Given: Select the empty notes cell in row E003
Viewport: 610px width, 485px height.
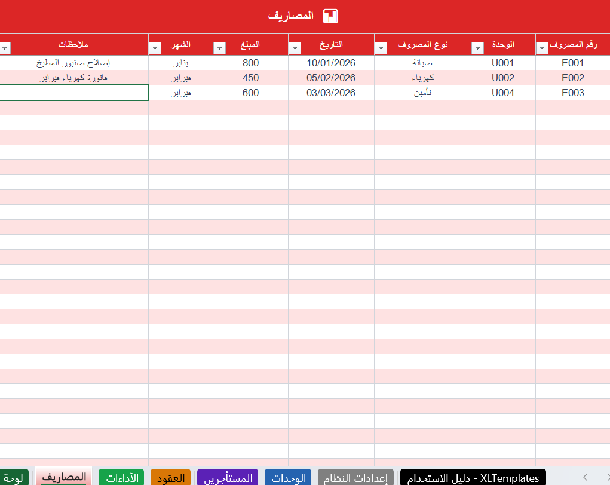Looking at the screenshot, I should (74, 93).
